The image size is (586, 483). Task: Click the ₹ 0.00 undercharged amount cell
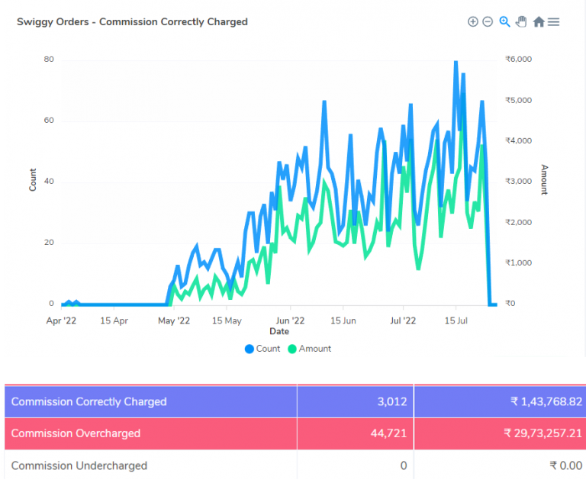pyautogui.click(x=565, y=465)
